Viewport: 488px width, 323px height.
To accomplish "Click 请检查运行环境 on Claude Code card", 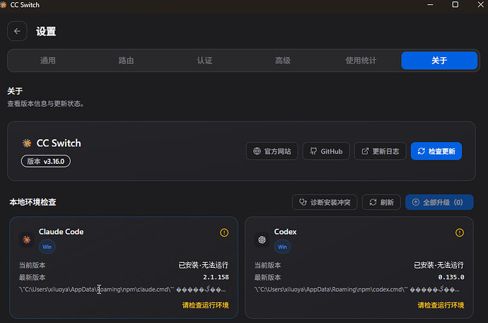I will coord(205,305).
